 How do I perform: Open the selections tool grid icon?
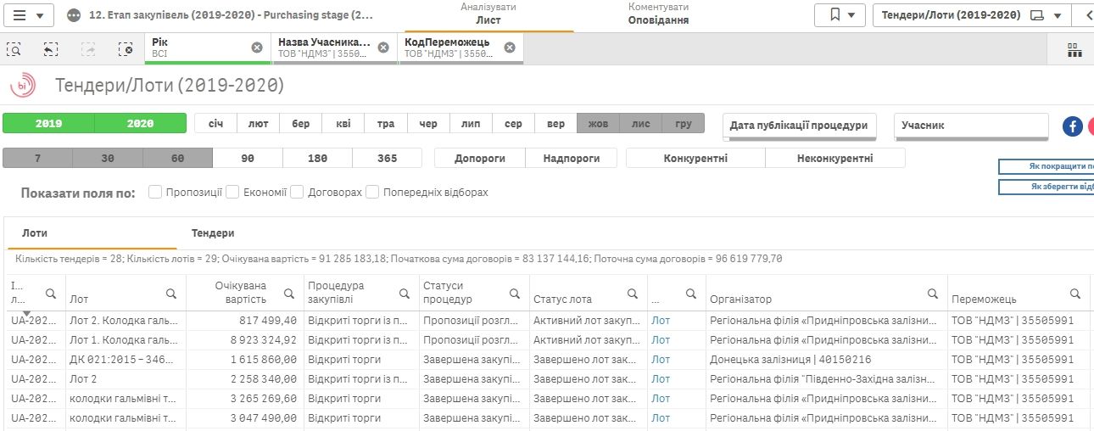coord(1074,49)
